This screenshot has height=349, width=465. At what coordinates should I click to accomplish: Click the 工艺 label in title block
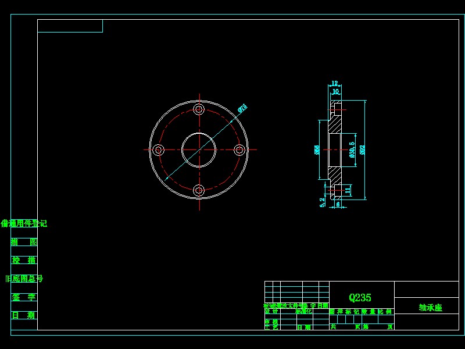(x=271, y=327)
